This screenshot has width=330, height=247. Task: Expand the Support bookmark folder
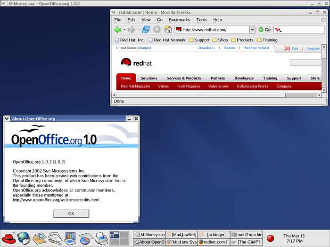[199, 40]
